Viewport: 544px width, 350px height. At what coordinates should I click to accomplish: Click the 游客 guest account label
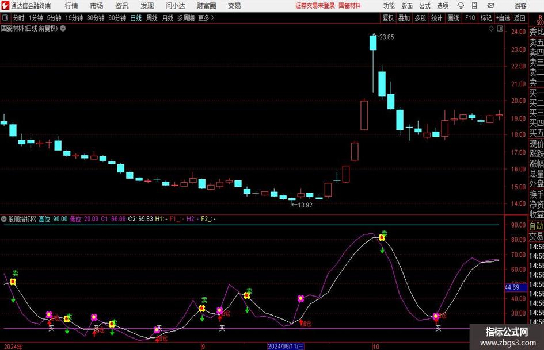(x=520, y=6)
